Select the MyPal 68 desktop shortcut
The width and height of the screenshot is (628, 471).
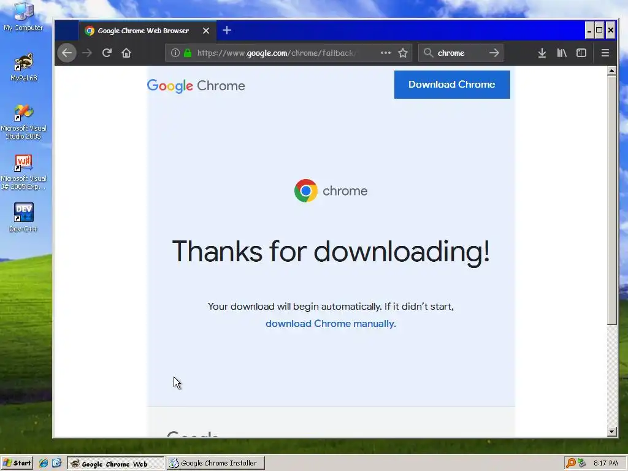pos(24,67)
